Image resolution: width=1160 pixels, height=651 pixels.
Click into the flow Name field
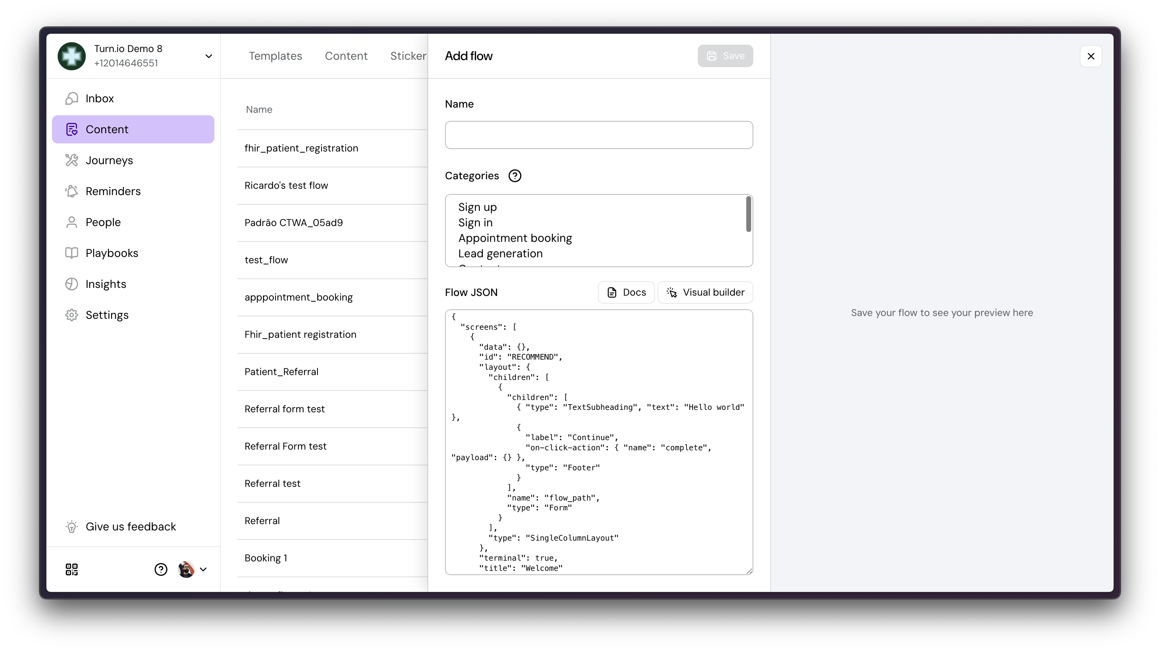(599, 135)
